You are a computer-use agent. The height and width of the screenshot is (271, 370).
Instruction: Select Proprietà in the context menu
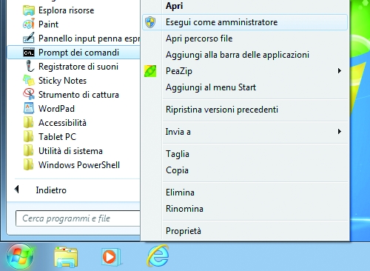184,231
